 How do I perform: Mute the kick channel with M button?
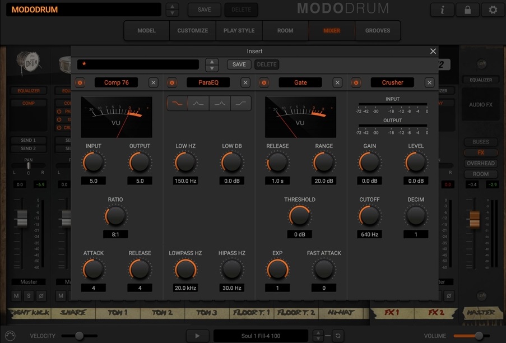click(x=16, y=295)
